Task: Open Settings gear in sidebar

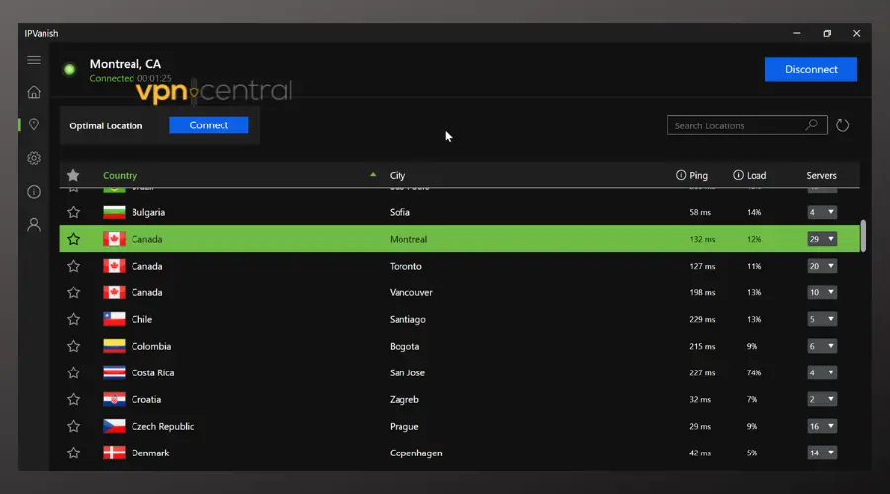Action: click(34, 158)
